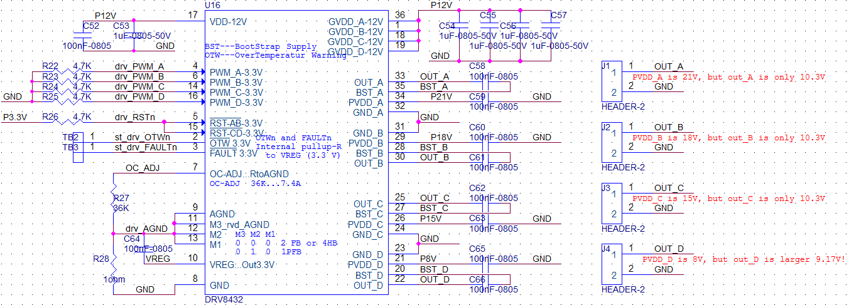Click the GVDD_A-12V pin label
The width and height of the screenshot is (849, 305).
coord(356,23)
